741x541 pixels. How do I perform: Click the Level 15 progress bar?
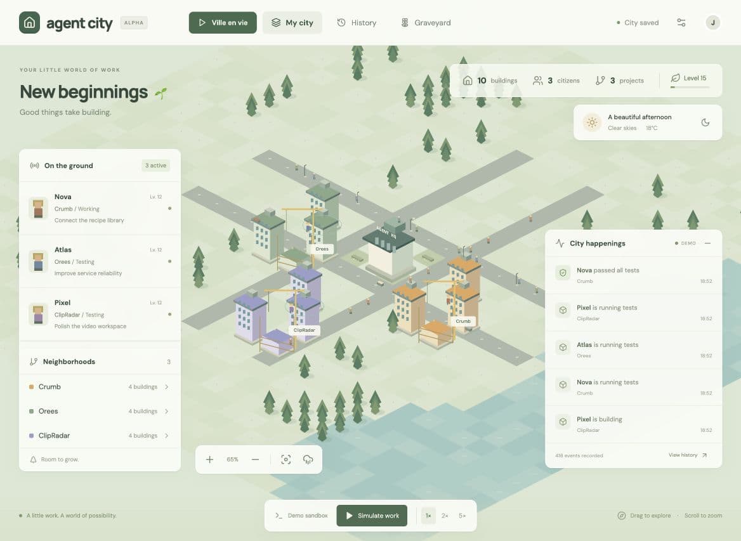click(690, 87)
